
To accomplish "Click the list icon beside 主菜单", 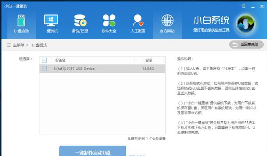I will [8, 45].
